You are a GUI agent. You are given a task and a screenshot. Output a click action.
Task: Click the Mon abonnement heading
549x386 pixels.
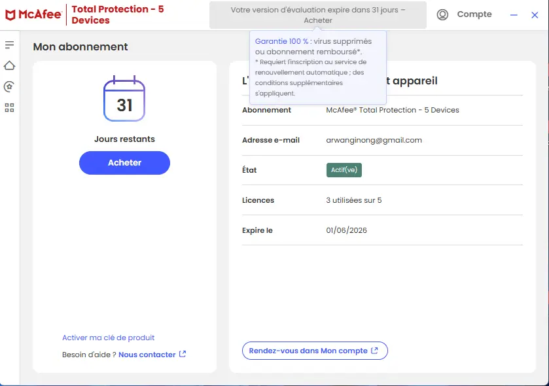pos(80,47)
